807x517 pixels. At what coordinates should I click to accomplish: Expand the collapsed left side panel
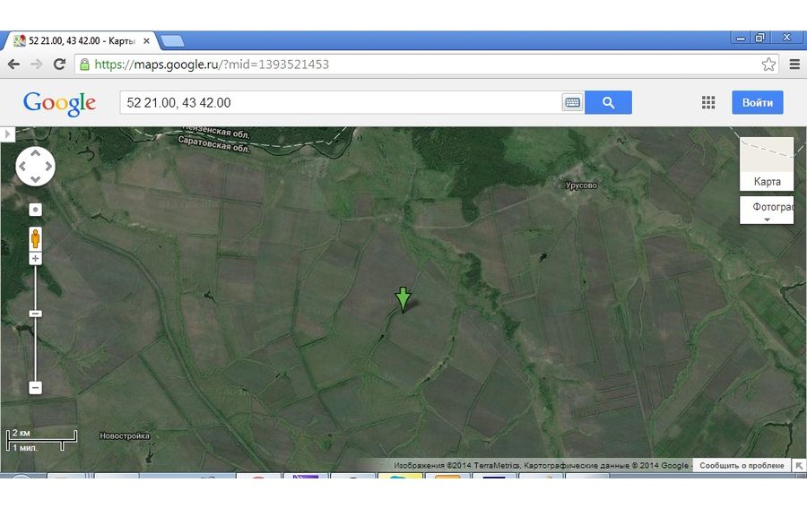[7, 134]
